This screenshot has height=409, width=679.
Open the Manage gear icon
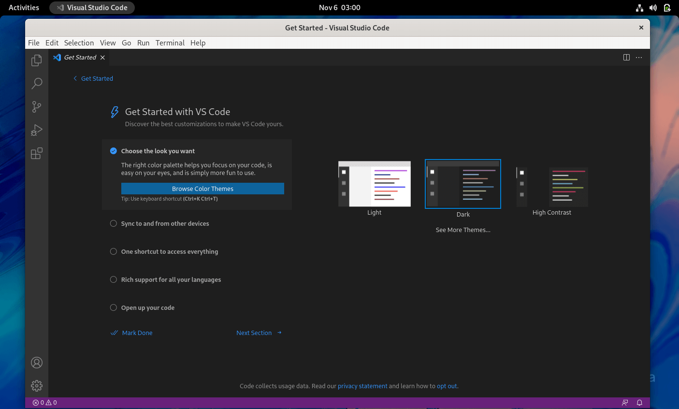[x=36, y=385]
